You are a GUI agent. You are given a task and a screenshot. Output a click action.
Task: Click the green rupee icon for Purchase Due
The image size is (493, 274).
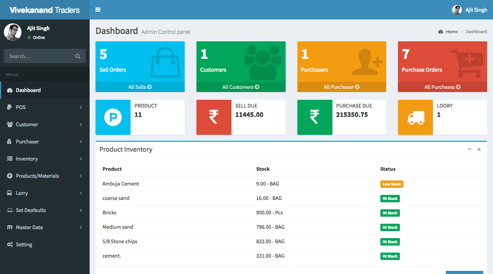click(x=315, y=117)
